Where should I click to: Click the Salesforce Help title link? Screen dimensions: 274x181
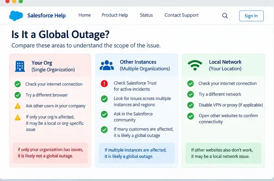point(47,16)
